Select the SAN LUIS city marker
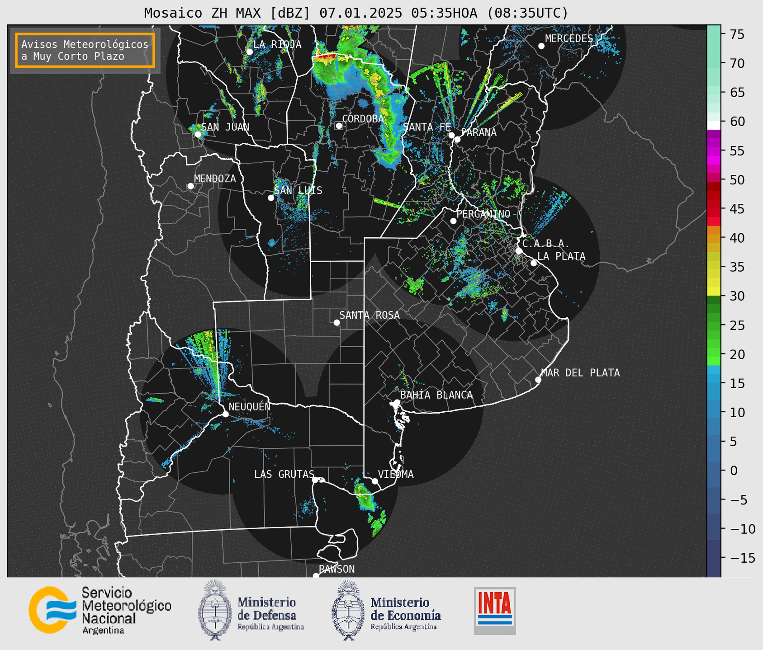763x650 pixels. tap(271, 198)
